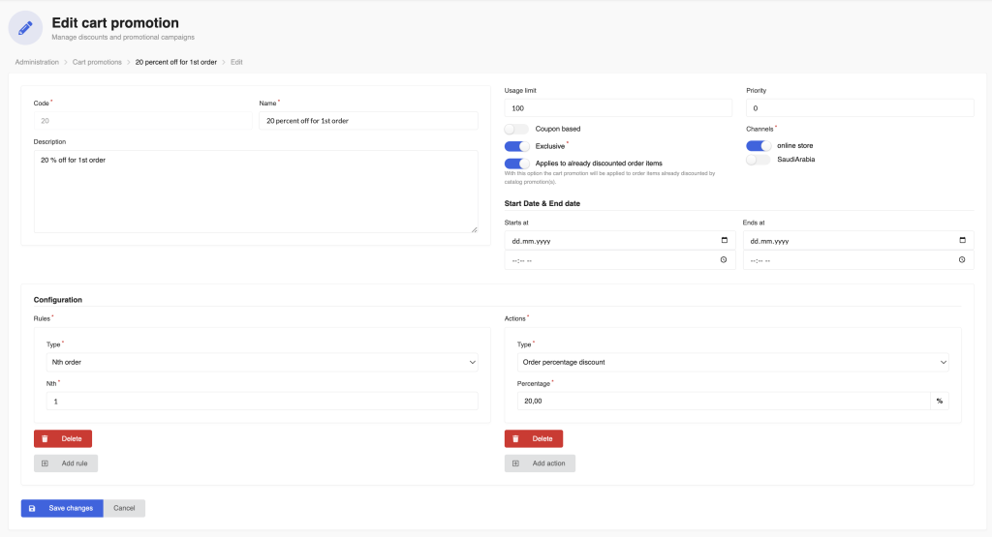992x537 pixels.
Task: Click the Start Date & End date heading
Action: (x=542, y=203)
